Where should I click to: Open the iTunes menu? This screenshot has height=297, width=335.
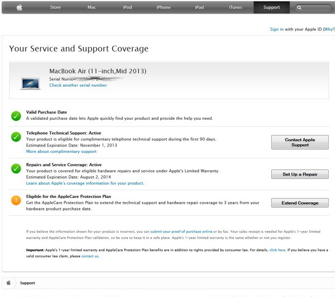coord(235,7)
